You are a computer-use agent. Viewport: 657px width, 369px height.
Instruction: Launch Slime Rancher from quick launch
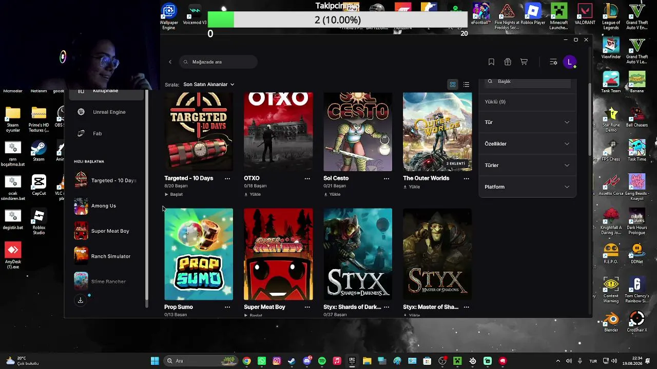pyautogui.click(x=106, y=281)
